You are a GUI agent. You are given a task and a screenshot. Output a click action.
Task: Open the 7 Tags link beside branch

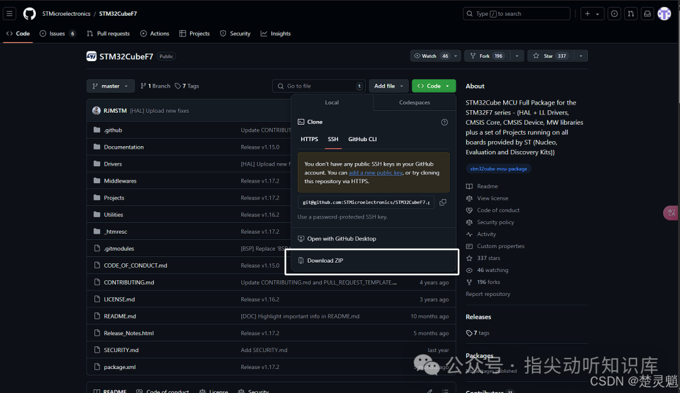(x=187, y=86)
